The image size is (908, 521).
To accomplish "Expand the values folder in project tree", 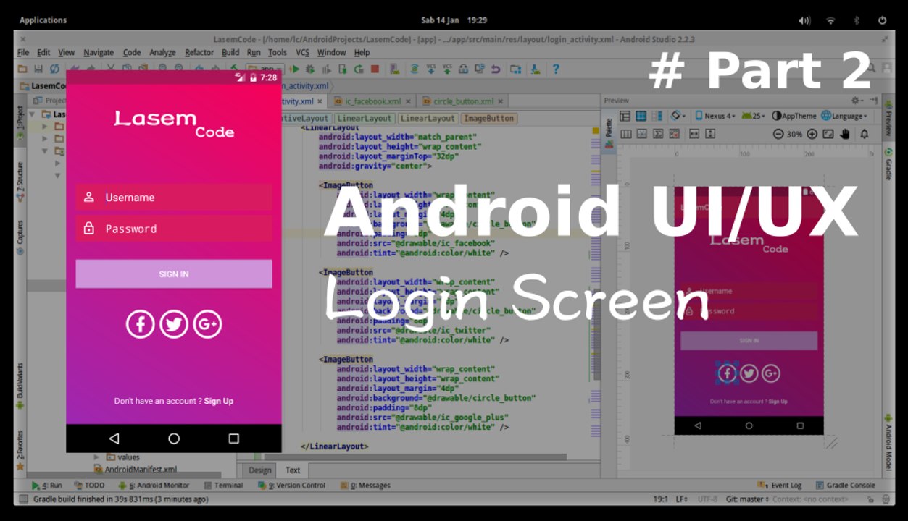I will point(96,457).
